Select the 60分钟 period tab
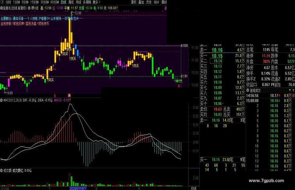The width and height of the screenshot is (295, 190). pyautogui.click(x=55, y=2)
